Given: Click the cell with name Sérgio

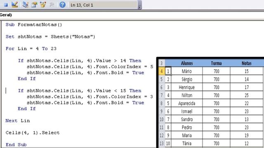Looking at the screenshot, I should tap(187, 79).
